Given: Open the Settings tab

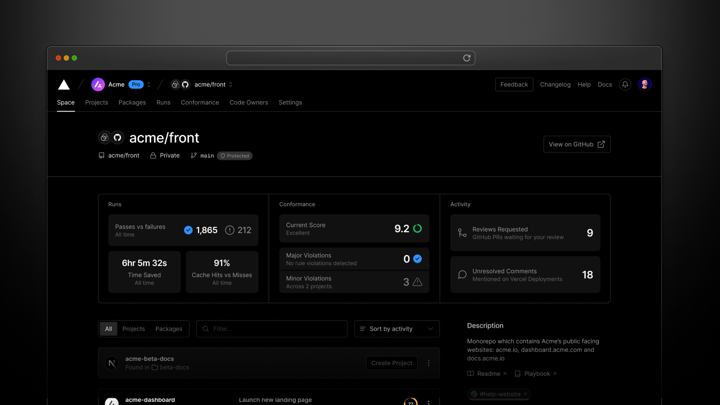Looking at the screenshot, I should coord(290,103).
